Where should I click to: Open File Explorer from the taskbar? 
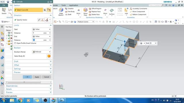pos(12,100)
